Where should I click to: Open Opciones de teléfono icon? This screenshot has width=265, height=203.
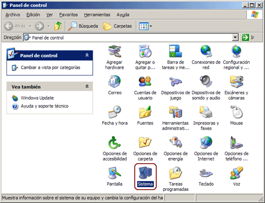(236, 143)
